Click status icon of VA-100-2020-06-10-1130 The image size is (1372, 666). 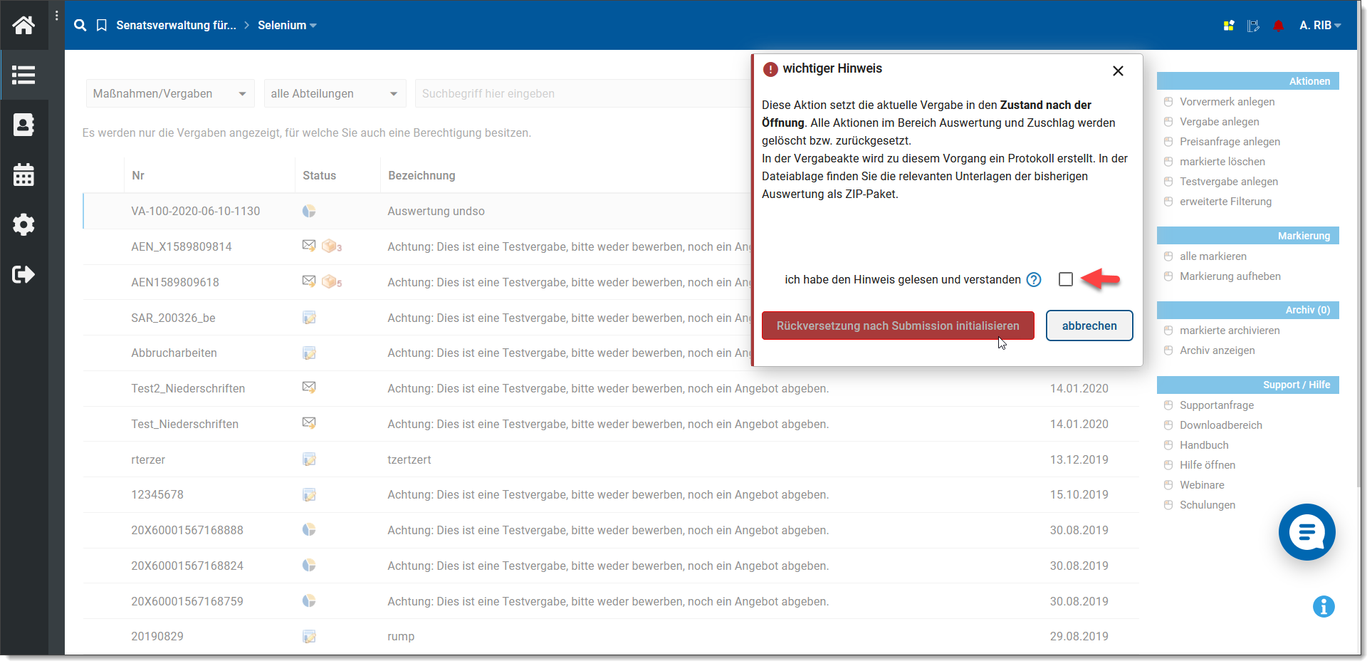309,211
